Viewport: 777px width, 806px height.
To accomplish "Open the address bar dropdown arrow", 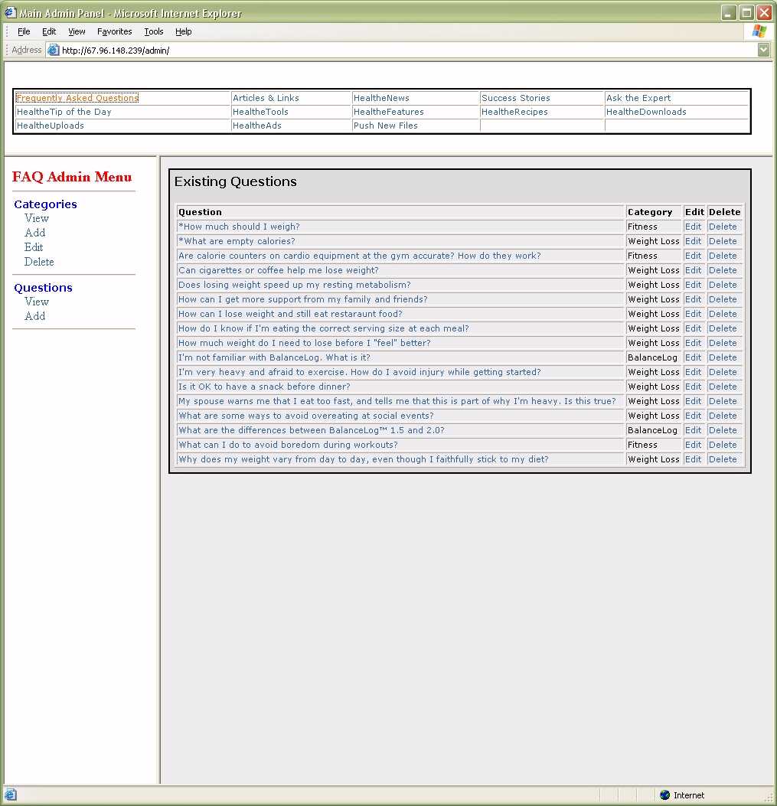I will (x=762, y=51).
